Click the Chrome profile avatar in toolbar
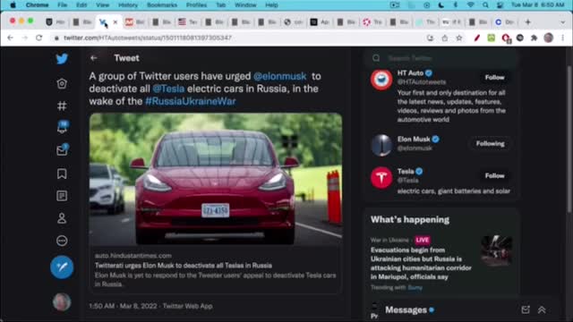Image resolution: width=573 pixels, height=322 pixels. click(x=549, y=38)
